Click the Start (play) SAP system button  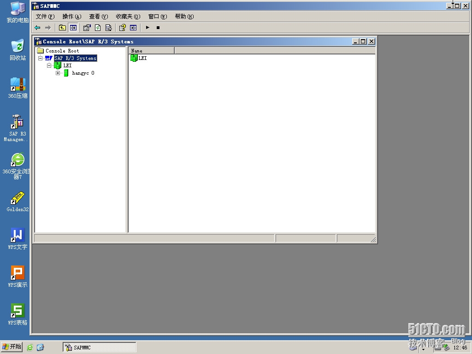point(147,27)
